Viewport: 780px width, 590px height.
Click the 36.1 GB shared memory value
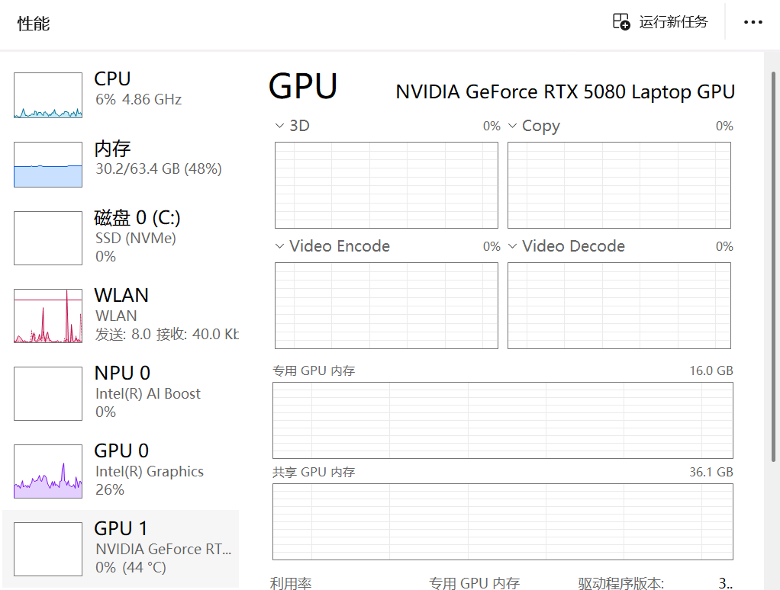[711, 472]
